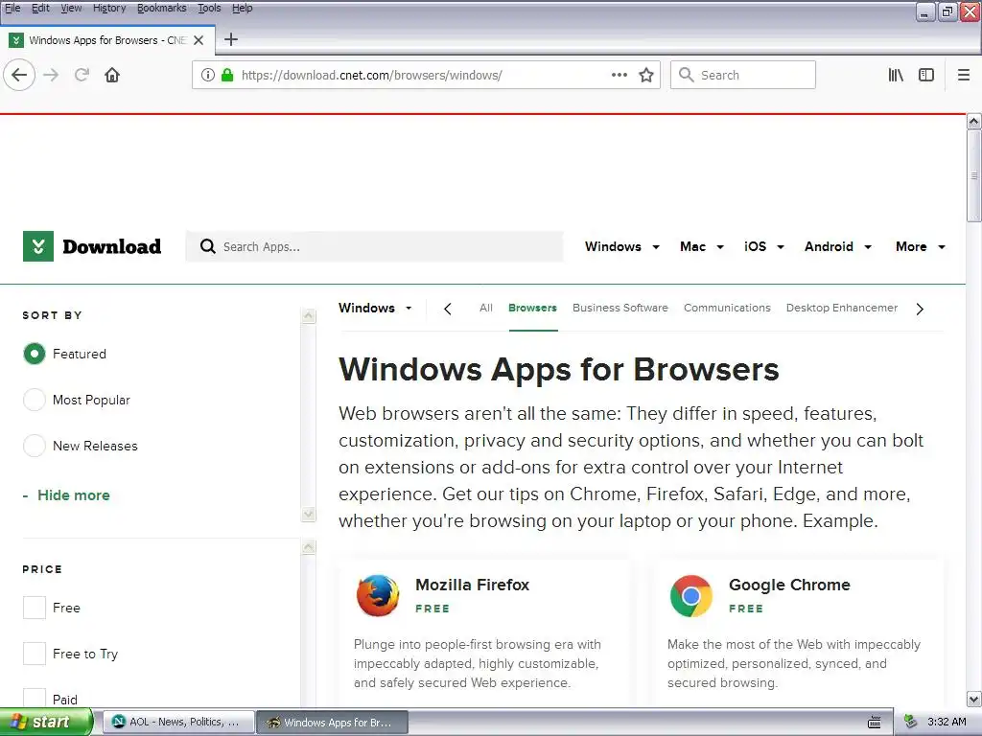
Task: Toggle the sidebar icon in toolbar
Action: click(926, 75)
